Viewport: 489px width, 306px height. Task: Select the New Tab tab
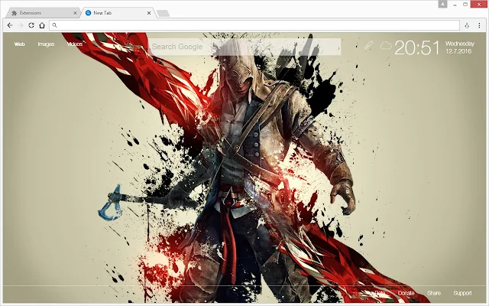[118, 13]
